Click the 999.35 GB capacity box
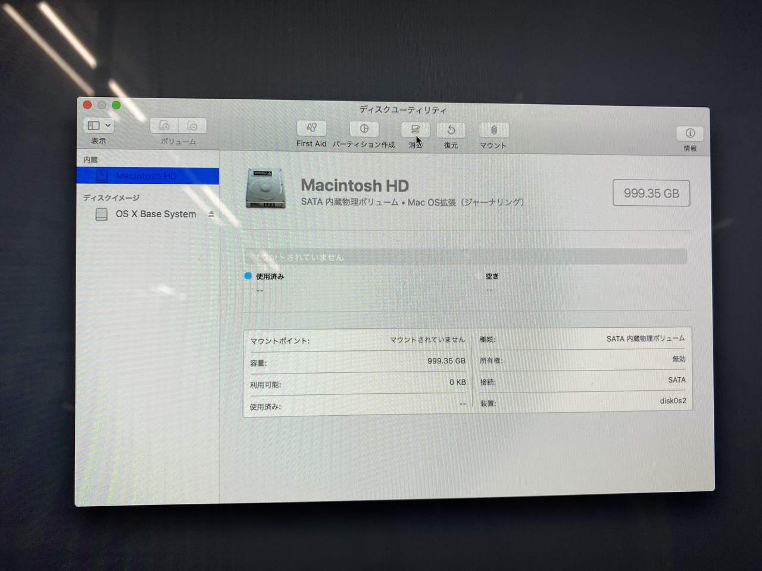This screenshot has width=762, height=571. click(651, 193)
